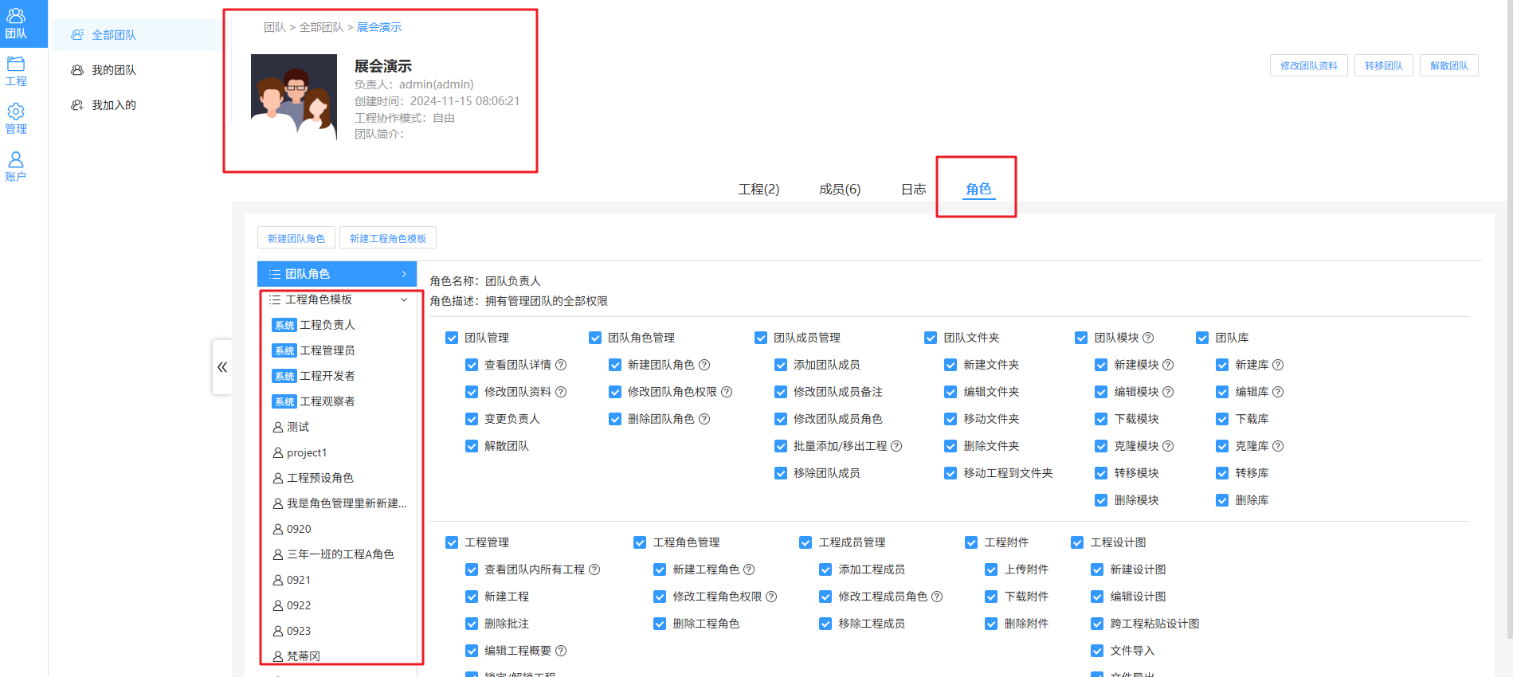Image resolution: width=1513 pixels, height=677 pixels.
Task: Switch to the 日志 tab
Action: (913, 190)
